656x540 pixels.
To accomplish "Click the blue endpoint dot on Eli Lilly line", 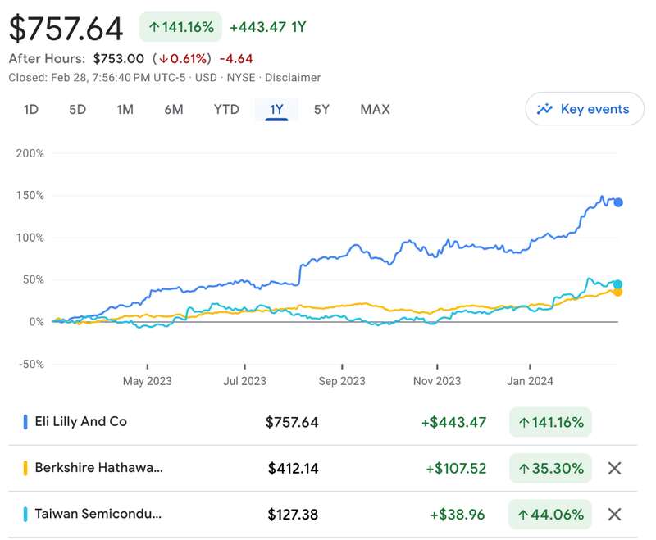I will click(x=618, y=202).
